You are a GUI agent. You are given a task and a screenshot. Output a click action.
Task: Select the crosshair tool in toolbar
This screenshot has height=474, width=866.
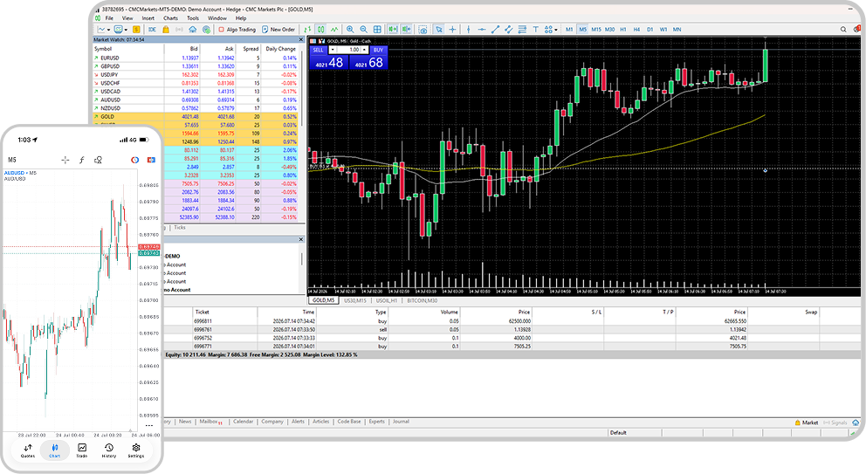[x=452, y=30]
